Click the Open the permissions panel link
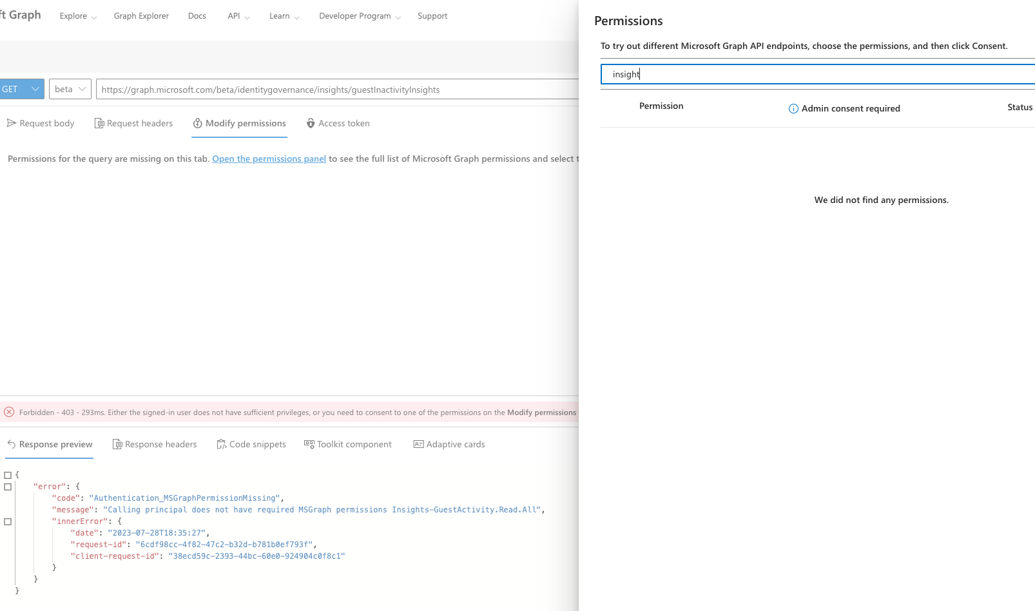Image resolution: width=1035 pixels, height=611 pixels. [269, 159]
